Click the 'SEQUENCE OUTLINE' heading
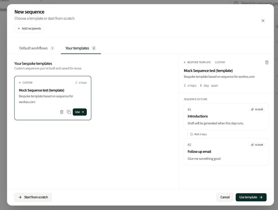Screen dimensions: 278x210 click(x=195, y=99)
